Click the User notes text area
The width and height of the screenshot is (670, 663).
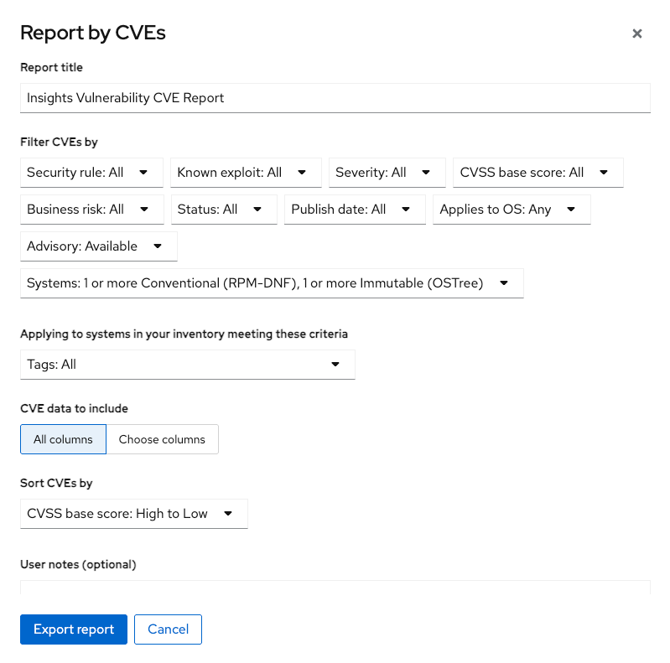coord(335,588)
